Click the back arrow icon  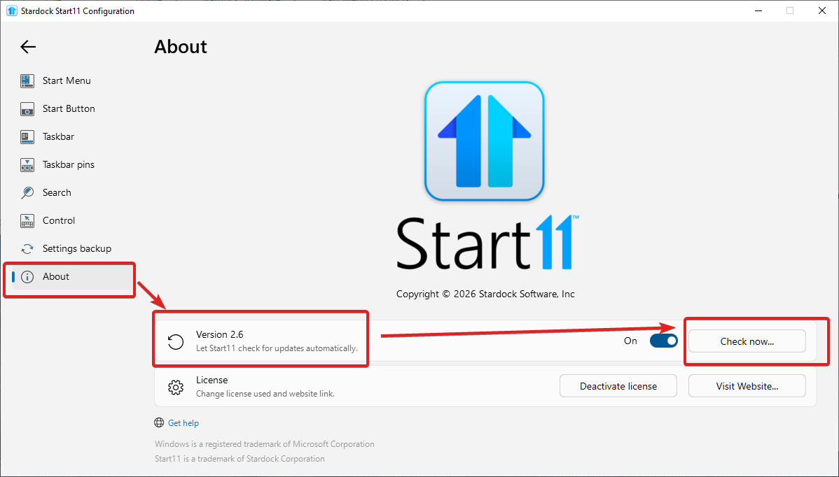[28, 47]
